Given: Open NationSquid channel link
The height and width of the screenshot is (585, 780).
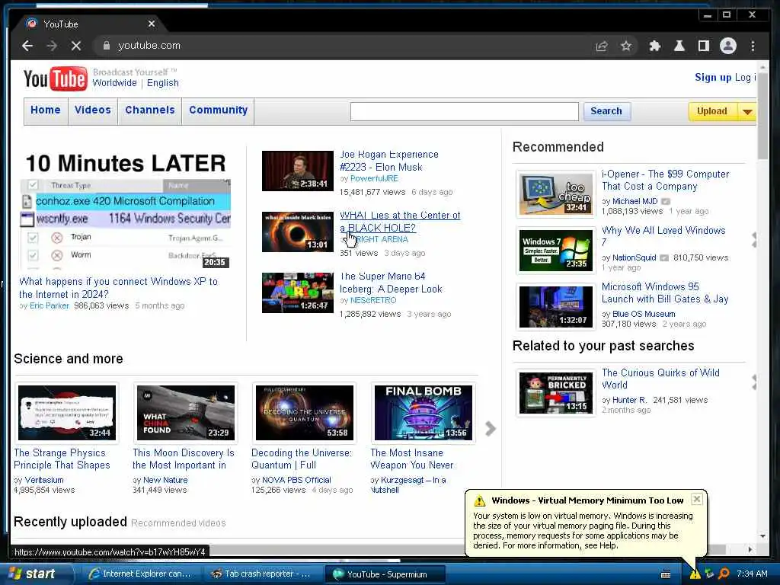Looking at the screenshot, I should pyautogui.click(x=635, y=257).
